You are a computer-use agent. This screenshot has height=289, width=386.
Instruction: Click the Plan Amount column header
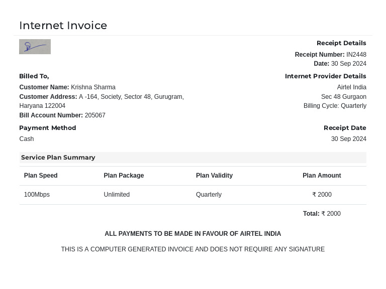point(322,176)
